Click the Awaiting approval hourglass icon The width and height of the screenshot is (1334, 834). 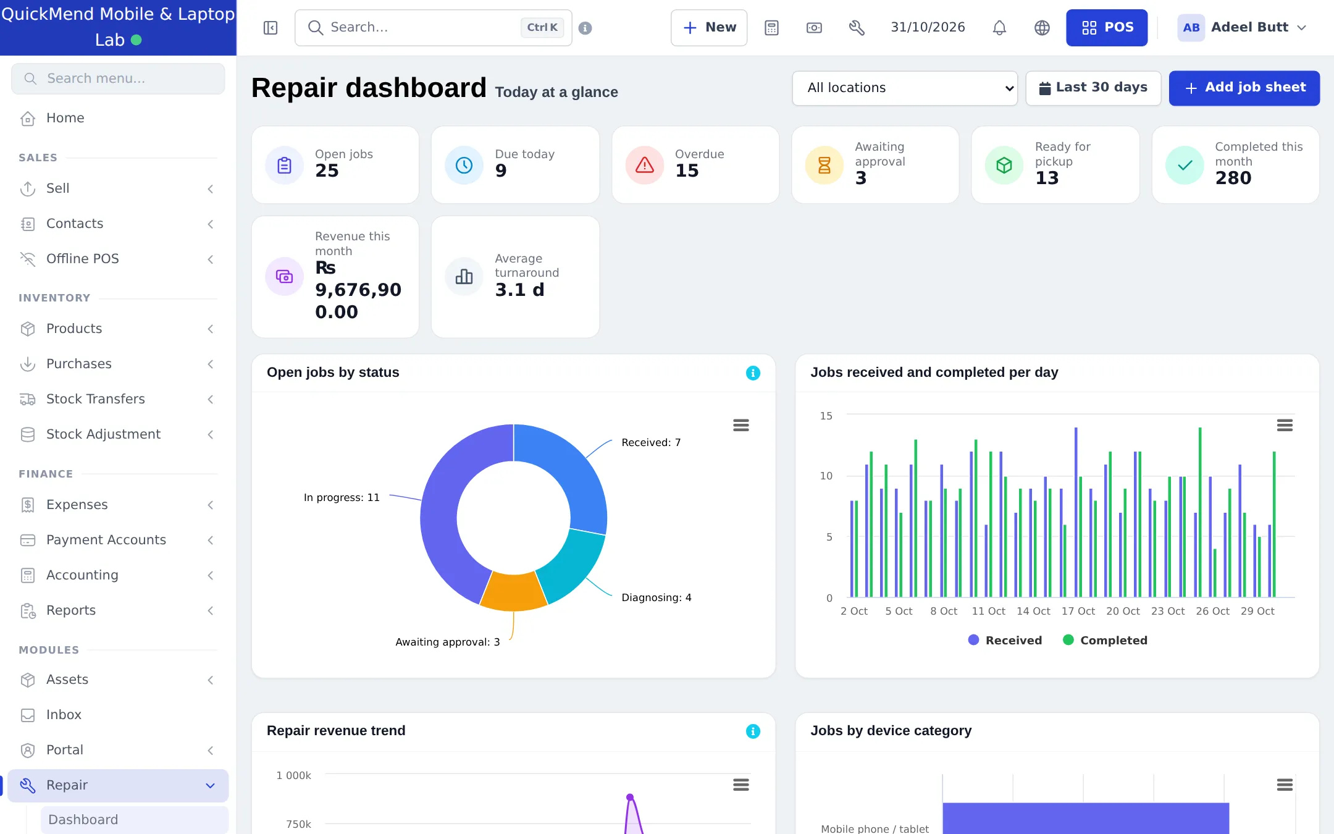pyautogui.click(x=824, y=165)
